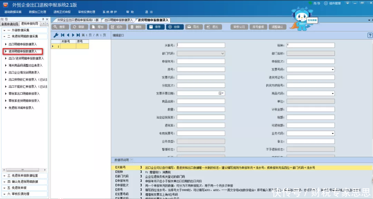Open 插件管理 with the gear icon
This screenshot has width=373, height=199.
(x=326, y=3)
